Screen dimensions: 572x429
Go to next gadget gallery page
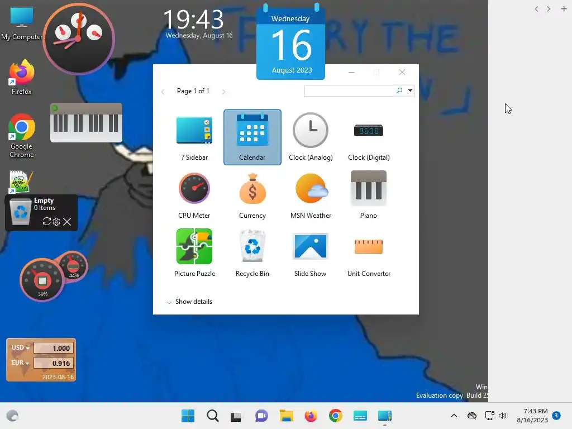point(223,92)
